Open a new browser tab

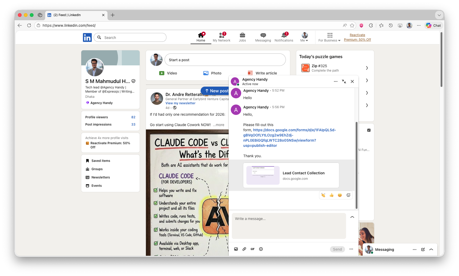click(x=113, y=15)
